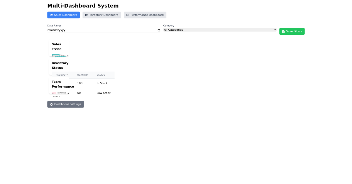
Task: Toggle the pink Performance legend swatch
Action: pos(54,93)
